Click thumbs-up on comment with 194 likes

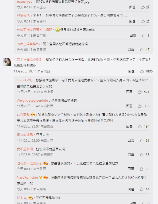click(x=140, y=126)
